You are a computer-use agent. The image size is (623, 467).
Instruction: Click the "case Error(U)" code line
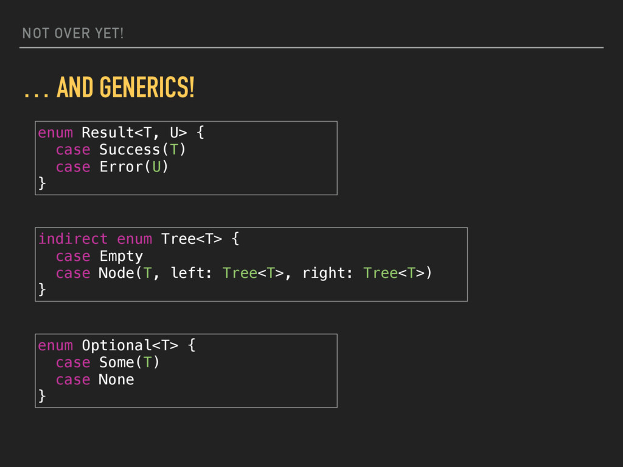[x=111, y=167]
